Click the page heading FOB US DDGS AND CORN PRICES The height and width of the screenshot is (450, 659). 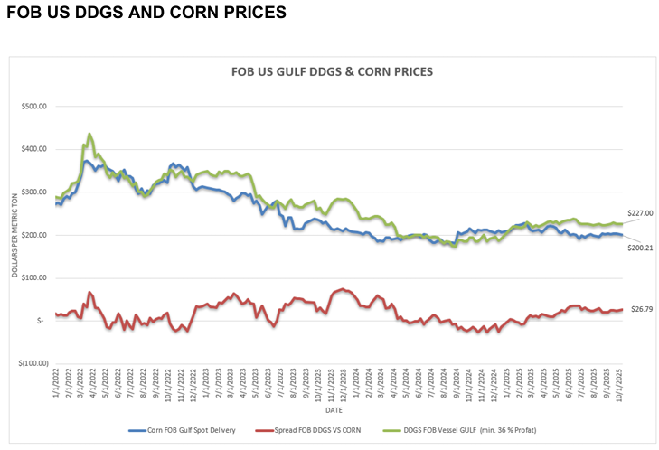(x=146, y=14)
